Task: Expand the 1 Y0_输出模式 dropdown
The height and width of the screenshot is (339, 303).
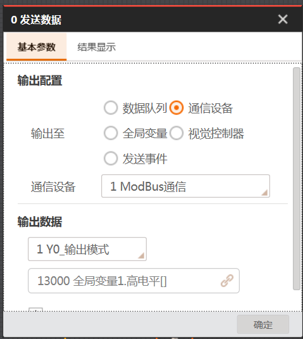Action: click(87, 249)
